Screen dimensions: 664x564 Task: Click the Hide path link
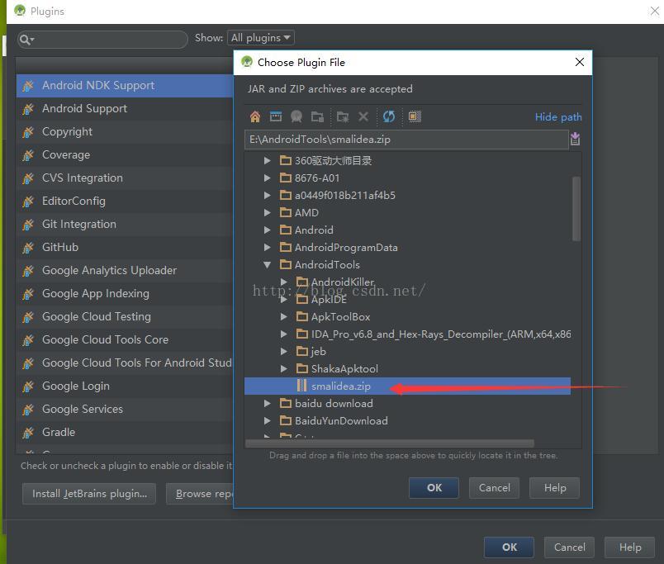558,117
